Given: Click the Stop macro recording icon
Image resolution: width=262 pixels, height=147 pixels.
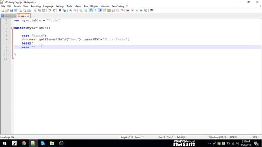Looking at the screenshot, I should coord(132,10).
